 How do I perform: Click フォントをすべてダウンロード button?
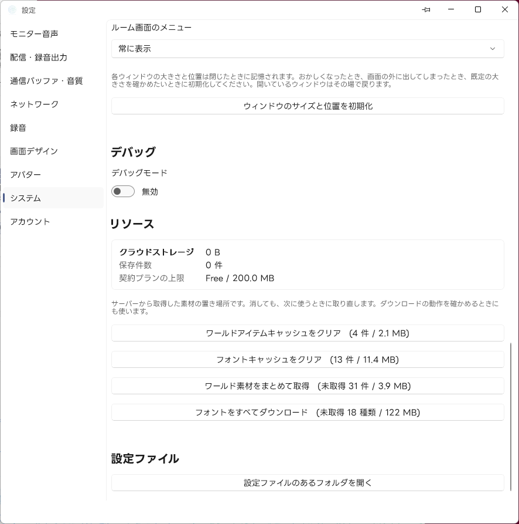tap(307, 413)
